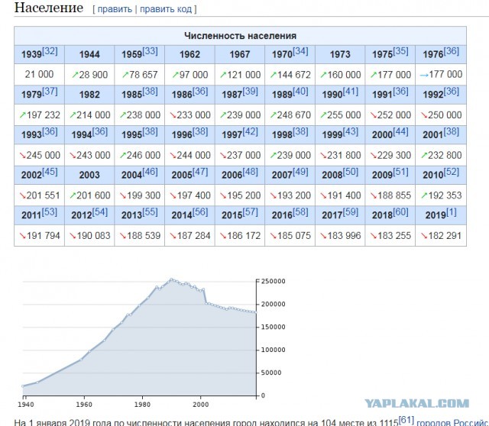Click the 'Население' section heading
The image size is (489, 426).
pyautogui.click(x=49, y=8)
